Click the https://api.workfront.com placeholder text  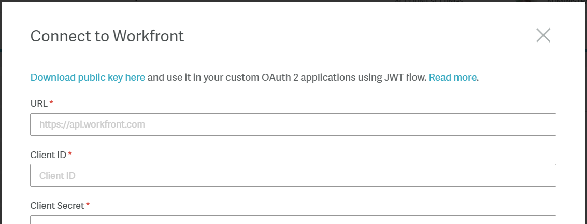(92, 124)
